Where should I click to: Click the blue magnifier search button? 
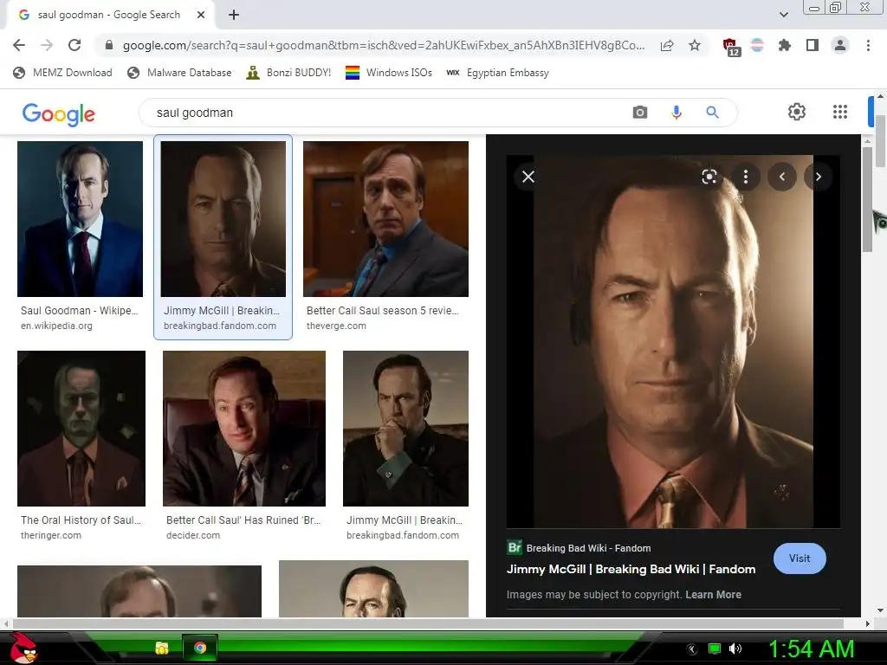tap(712, 113)
